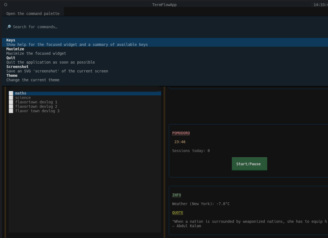Click the clock in the header
This screenshot has width=328, height=238.
(321, 5)
